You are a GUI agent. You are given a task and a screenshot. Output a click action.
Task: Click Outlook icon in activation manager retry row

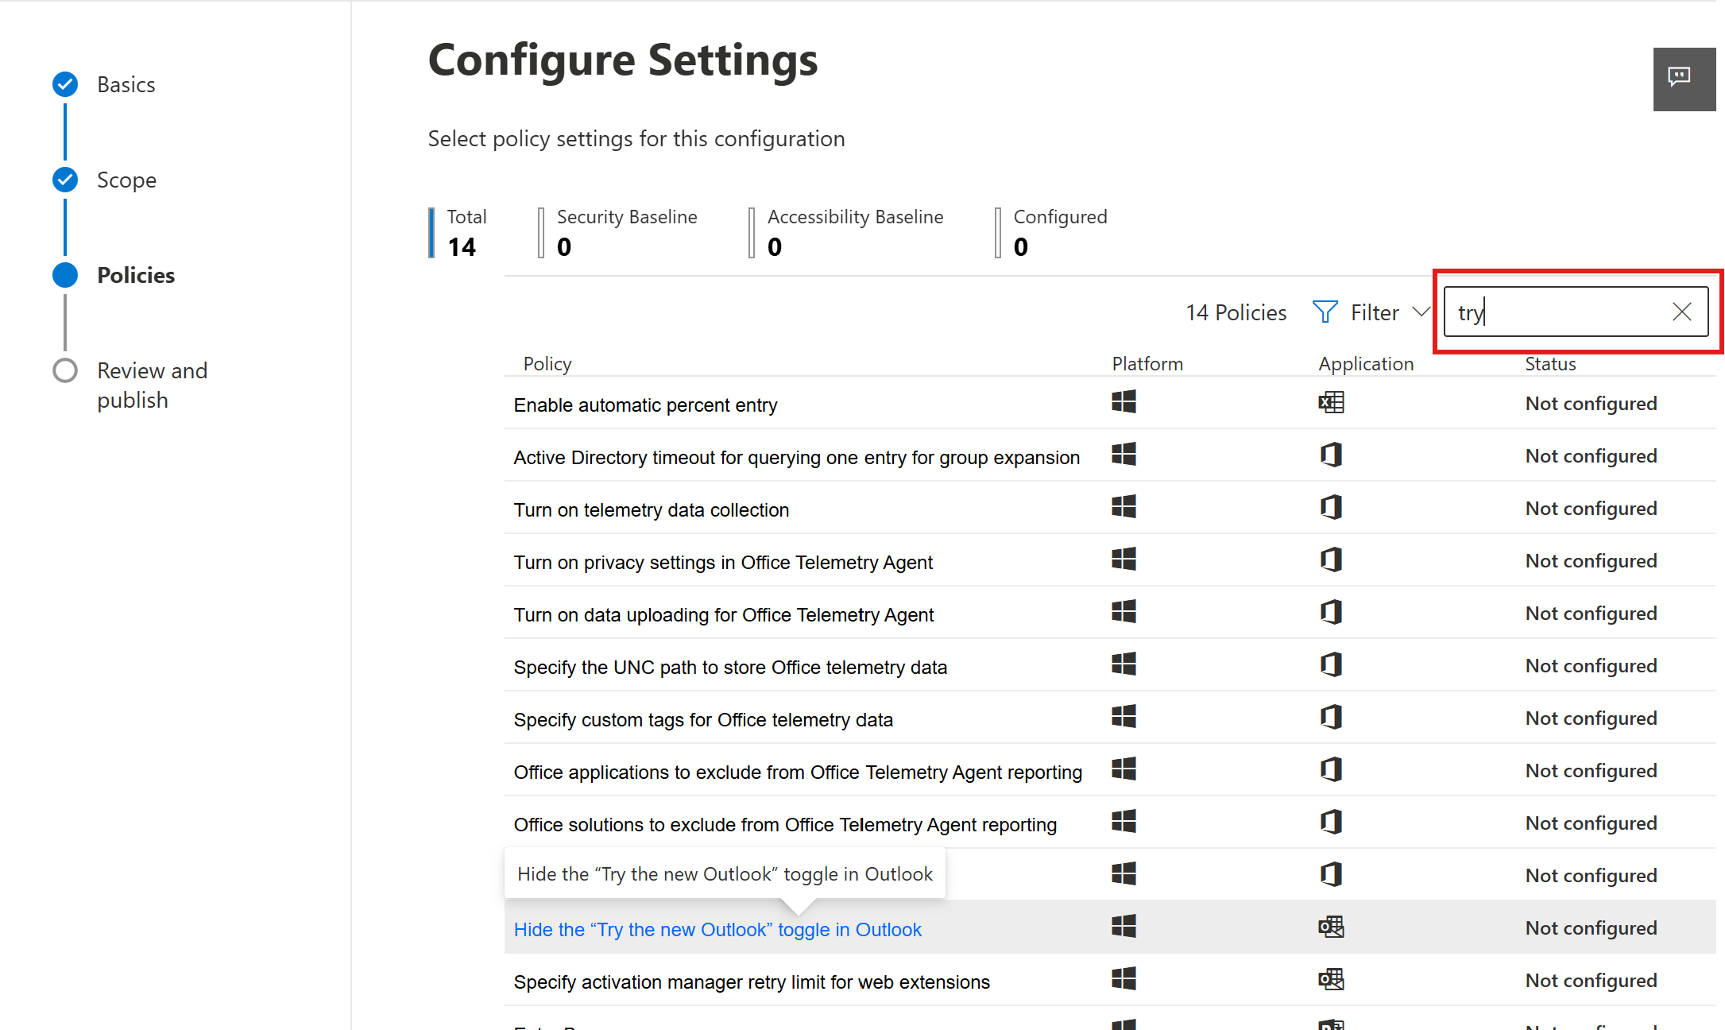(x=1331, y=980)
